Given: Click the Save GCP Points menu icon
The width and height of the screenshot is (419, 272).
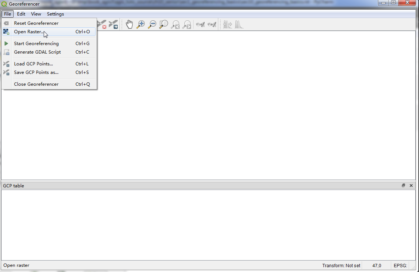Looking at the screenshot, I should pyautogui.click(x=6, y=72).
